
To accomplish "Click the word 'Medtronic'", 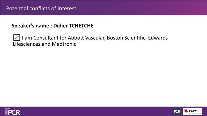I will (64, 44).
